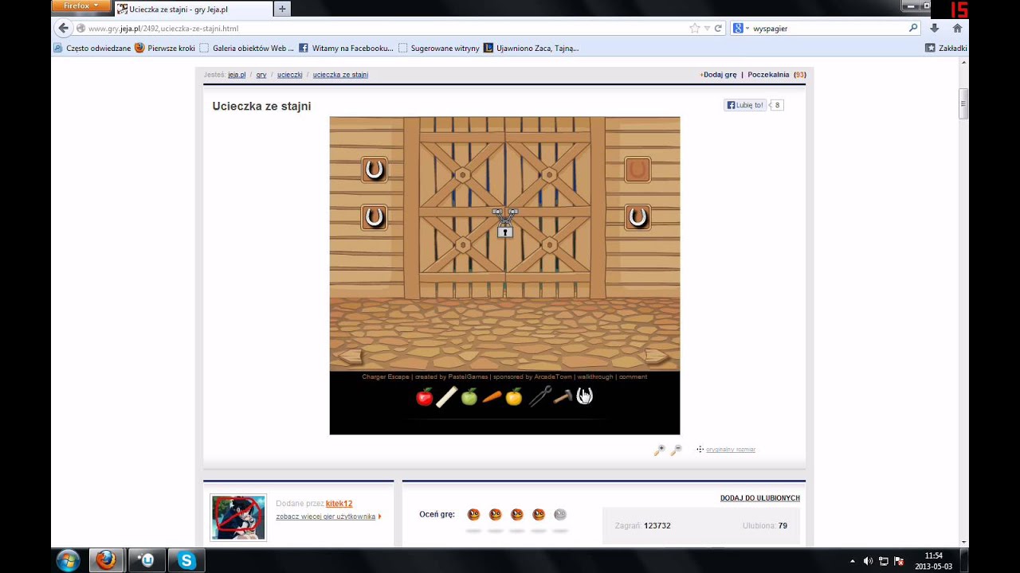The image size is (1020, 573).
Task: Click the top-left horseshoe slot on wall
Action: [x=374, y=170]
